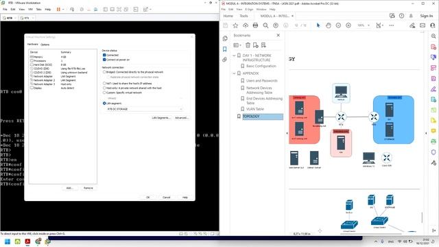Image resolution: width=439 pixels, height=247 pixels.
Task: Open the TOPOLOGY bookmark
Action: (x=262, y=116)
